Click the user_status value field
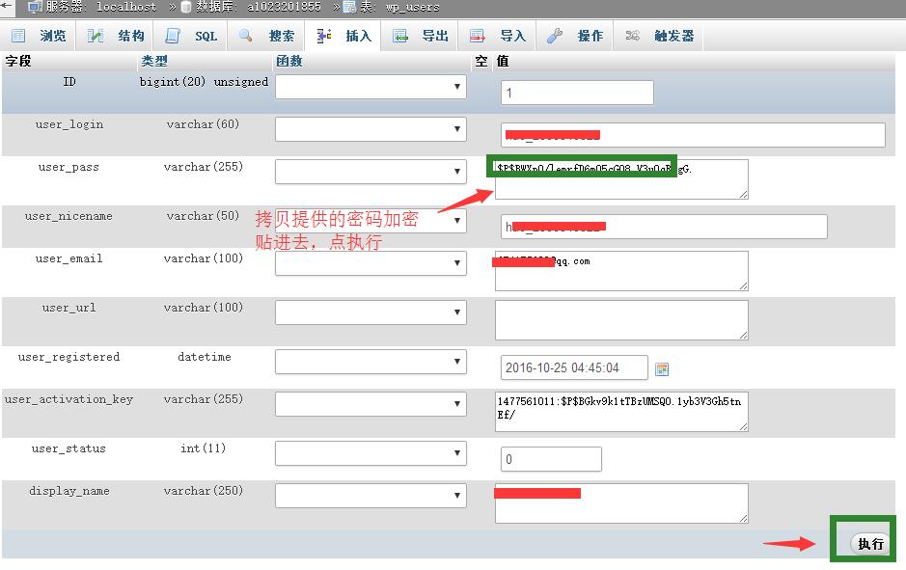906x570 pixels. click(x=551, y=459)
